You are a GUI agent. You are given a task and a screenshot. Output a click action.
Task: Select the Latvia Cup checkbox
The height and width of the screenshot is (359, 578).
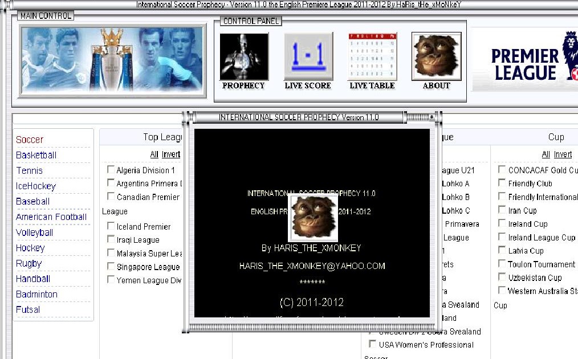[502, 250]
